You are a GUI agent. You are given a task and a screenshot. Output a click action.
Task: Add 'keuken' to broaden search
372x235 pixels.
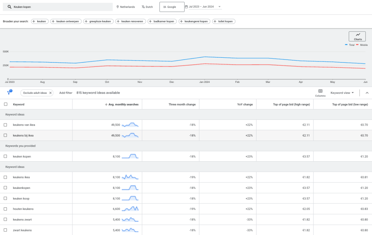coord(40,21)
